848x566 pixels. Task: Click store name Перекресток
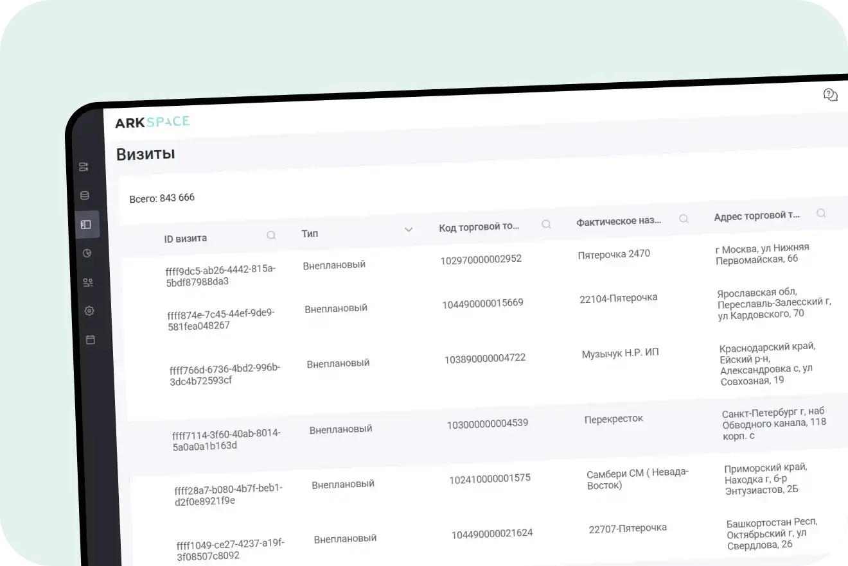(x=614, y=419)
